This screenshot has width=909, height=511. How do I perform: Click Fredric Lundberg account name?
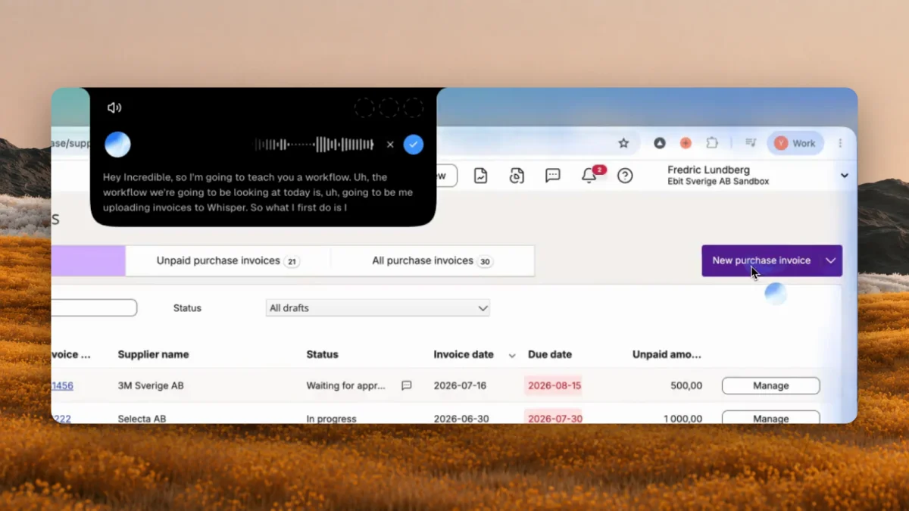[x=708, y=170]
